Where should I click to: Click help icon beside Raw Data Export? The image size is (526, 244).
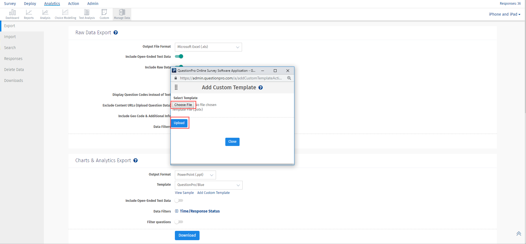point(116,33)
